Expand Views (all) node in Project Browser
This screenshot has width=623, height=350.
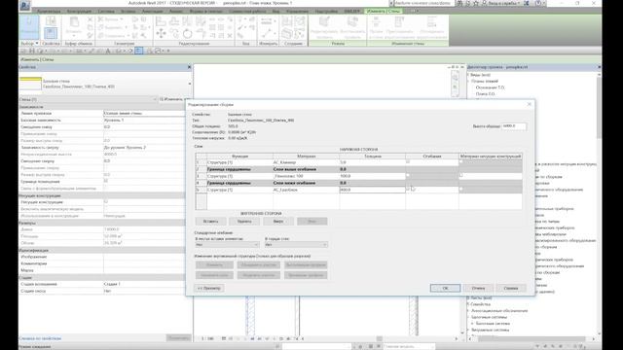468,75
